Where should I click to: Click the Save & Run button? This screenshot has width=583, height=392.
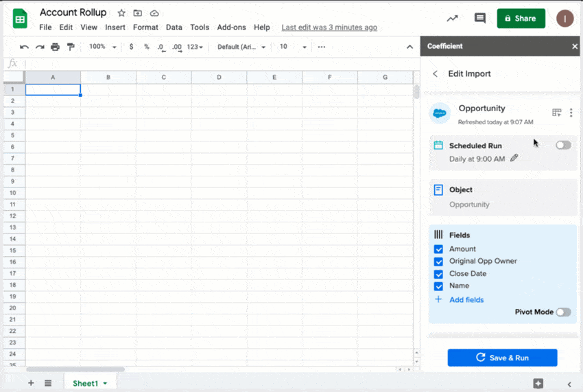[502, 358]
